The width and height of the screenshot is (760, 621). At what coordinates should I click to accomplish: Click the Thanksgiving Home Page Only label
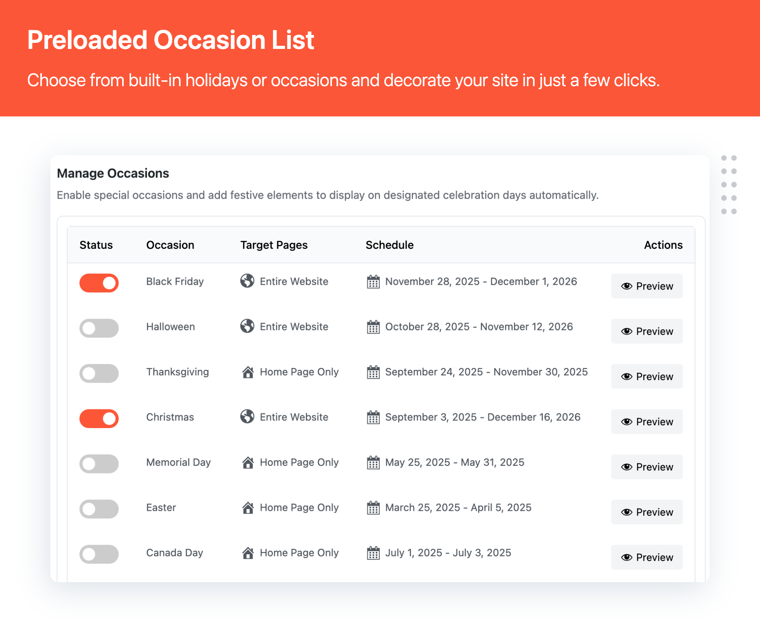[299, 372]
